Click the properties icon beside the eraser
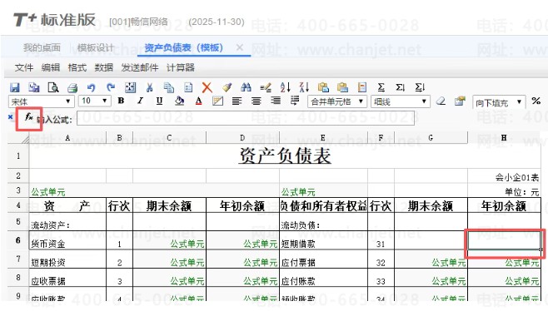 pyautogui.click(x=460, y=101)
